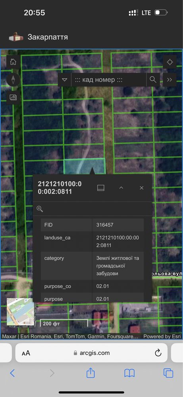This screenshot has height=397, width=183.
Task: Go back to the previous page
Action: pyautogui.click(x=12, y=373)
